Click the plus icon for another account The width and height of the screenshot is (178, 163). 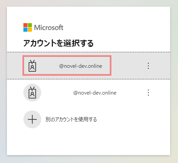(32, 119)
